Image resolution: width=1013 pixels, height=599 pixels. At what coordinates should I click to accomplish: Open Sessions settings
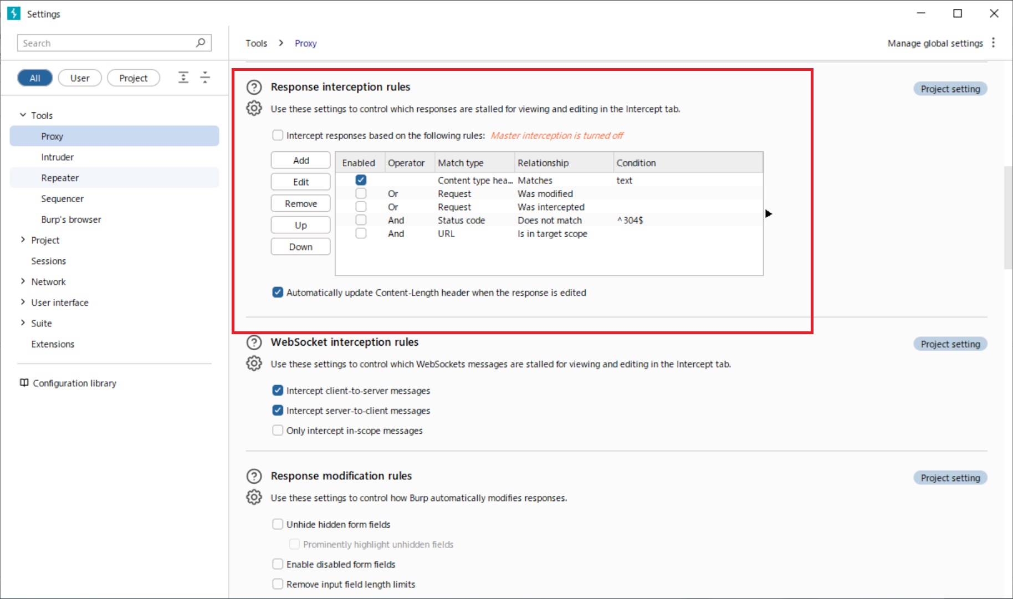pos(48,261)
